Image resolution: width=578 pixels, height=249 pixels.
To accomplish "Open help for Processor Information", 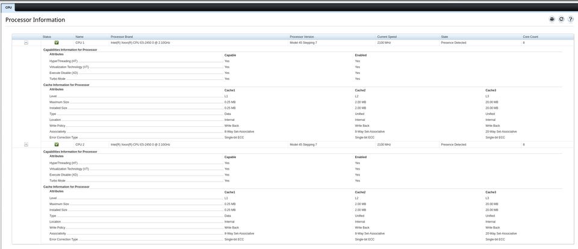I will point(570,19).
